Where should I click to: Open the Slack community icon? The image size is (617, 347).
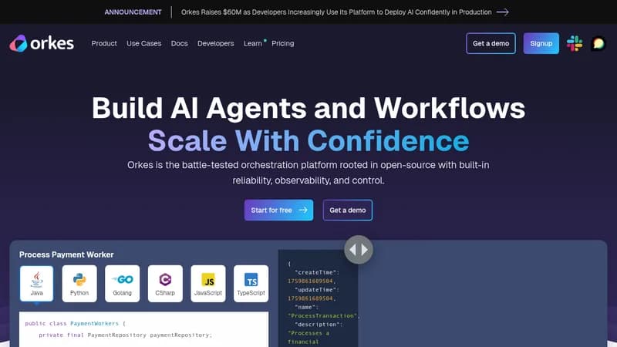tap(575, 43)
